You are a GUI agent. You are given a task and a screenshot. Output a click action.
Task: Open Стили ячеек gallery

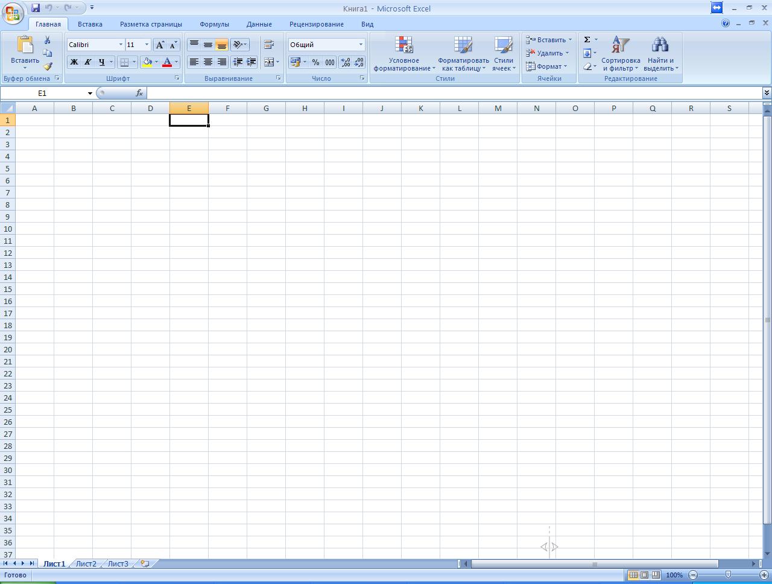[x=504, y=54]
